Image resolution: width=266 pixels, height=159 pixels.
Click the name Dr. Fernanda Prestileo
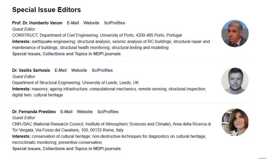(x=34, y=112)
